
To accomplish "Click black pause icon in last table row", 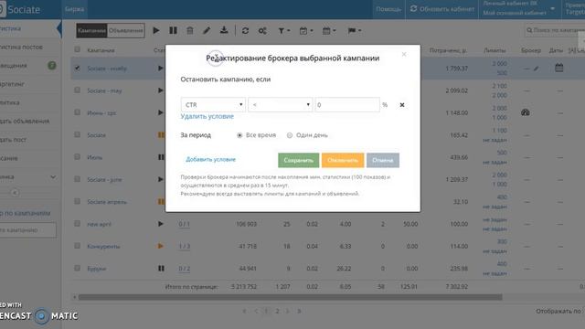I will point(161,268).
